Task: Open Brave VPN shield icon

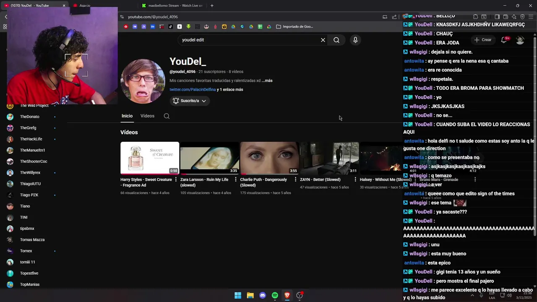Action: click(x=522, y=17)
